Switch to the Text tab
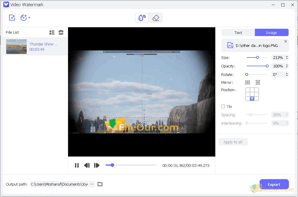Image resolution: width=298 pixels, height=197 pixels. click(238, 33)
